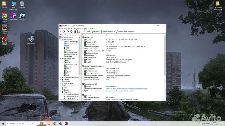Open the Файл menu
Screen dimensions: 225x126
(x=61, y=29)
